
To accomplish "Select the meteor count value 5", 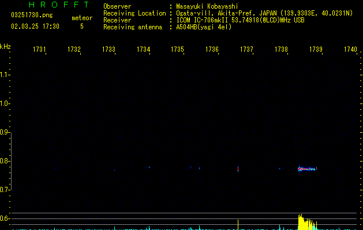I will click(x=82, y=26).
